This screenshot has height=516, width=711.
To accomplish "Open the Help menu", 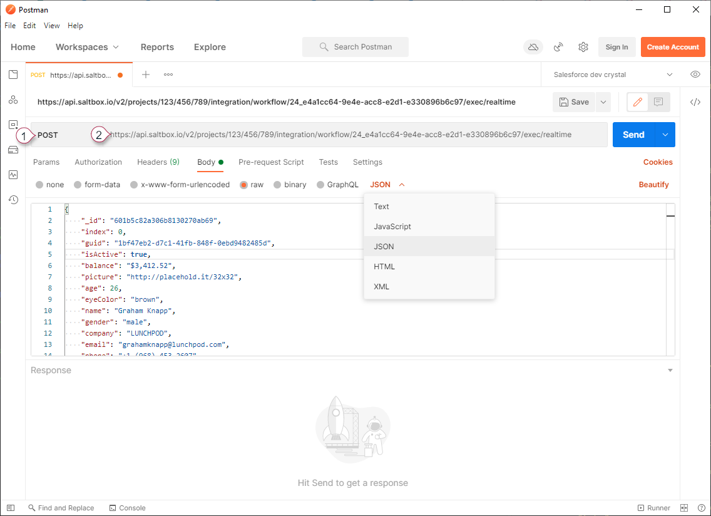I will 75,26.
